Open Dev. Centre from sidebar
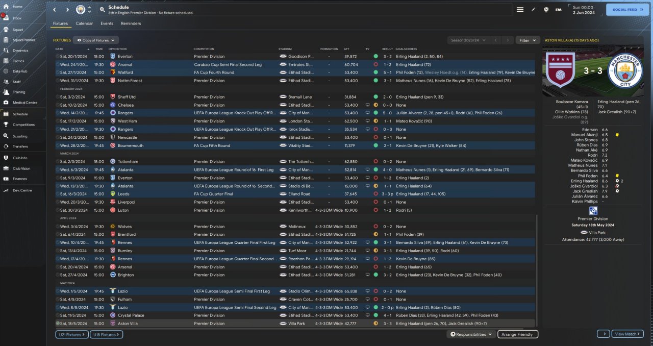653x346 pixels. click(x=22, y=190)
